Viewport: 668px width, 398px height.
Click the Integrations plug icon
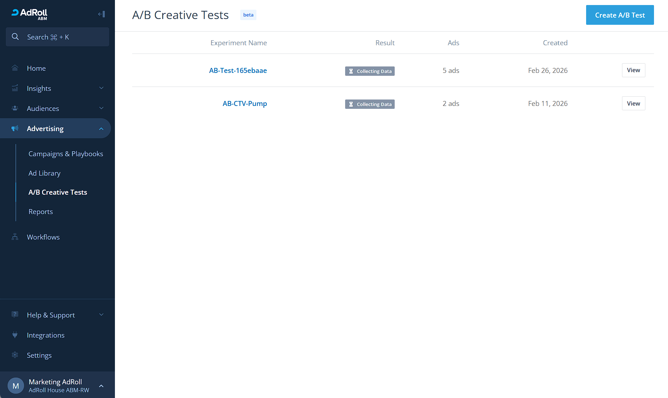point(15,335)
